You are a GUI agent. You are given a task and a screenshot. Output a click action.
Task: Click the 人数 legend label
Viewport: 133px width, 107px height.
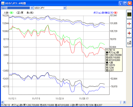point(6,13)
